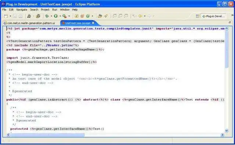The image size is (235, 145).
Task: Click the Open Perspective icon
Action: tap(198, 16)
